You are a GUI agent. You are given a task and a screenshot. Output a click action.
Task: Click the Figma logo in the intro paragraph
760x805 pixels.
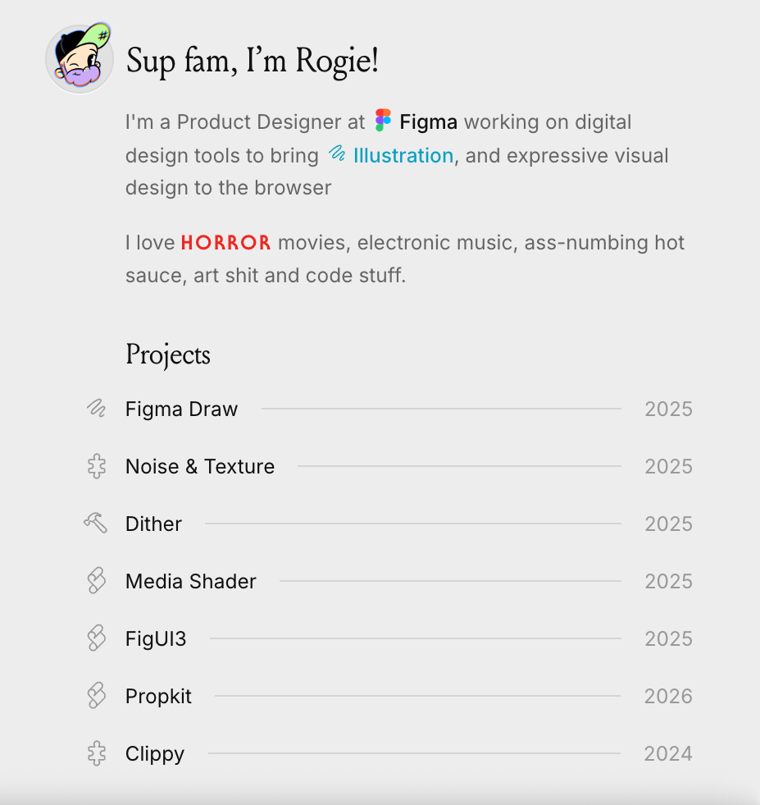[380, 121]
